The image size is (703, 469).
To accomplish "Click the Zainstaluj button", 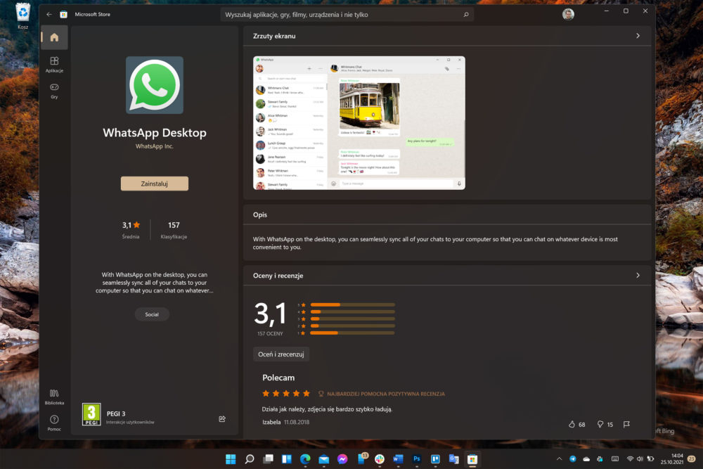I will (x=155, y=184).
